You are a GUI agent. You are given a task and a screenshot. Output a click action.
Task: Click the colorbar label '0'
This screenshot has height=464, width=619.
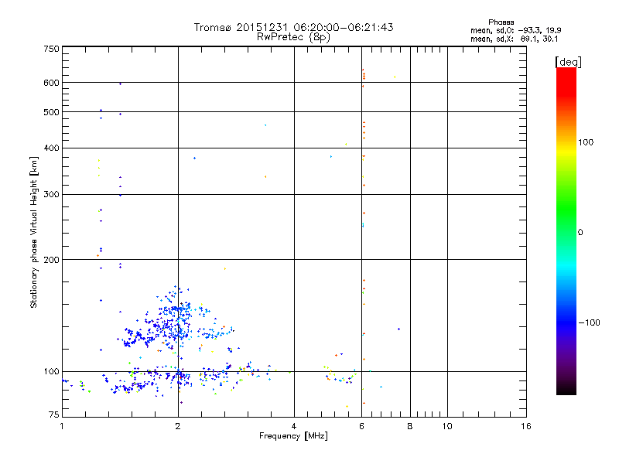click(580, 233)
